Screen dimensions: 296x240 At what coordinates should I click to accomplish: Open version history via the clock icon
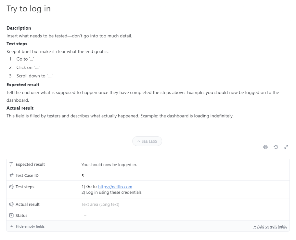(x=276, y=147)
